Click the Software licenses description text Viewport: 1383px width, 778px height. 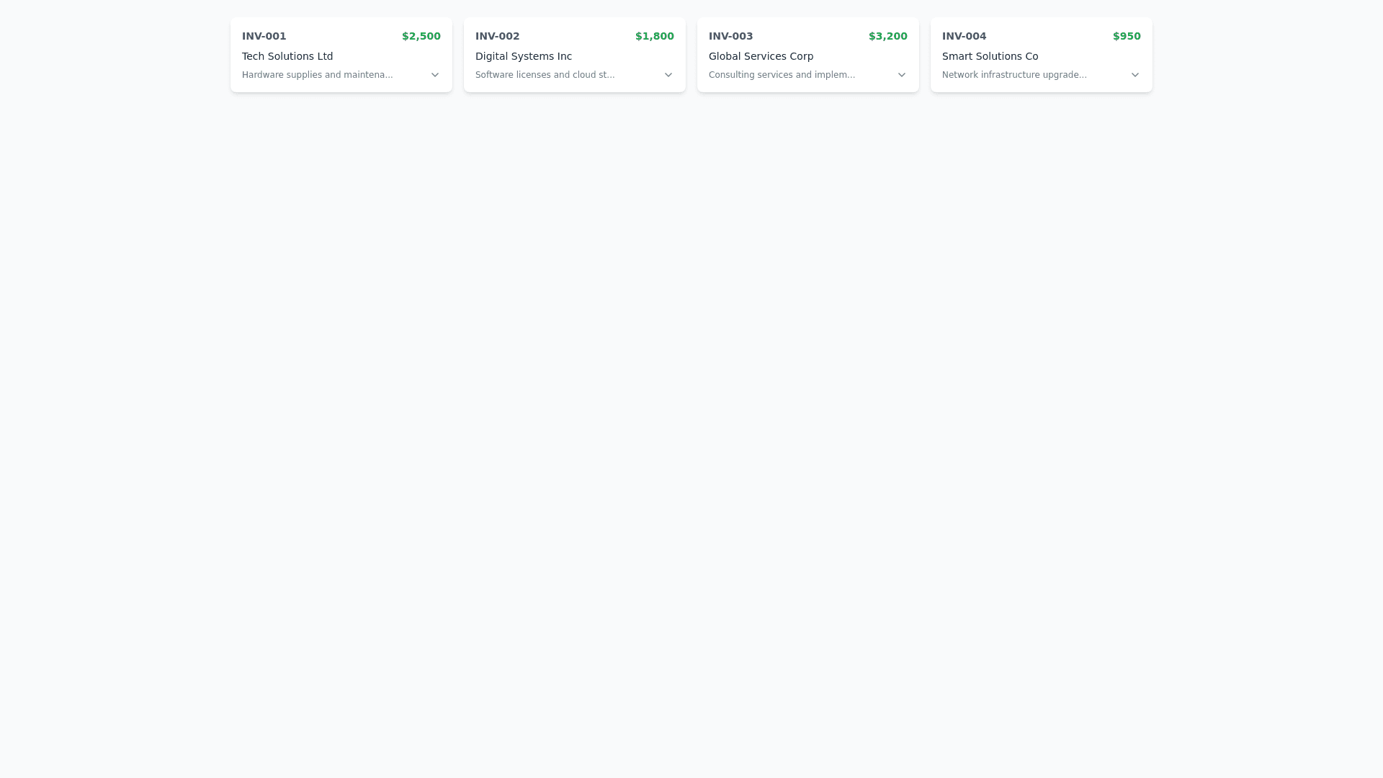[x=545, y=75]
